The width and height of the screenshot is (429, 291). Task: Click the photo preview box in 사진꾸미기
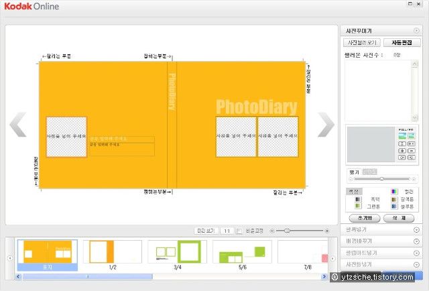point(371,144)
